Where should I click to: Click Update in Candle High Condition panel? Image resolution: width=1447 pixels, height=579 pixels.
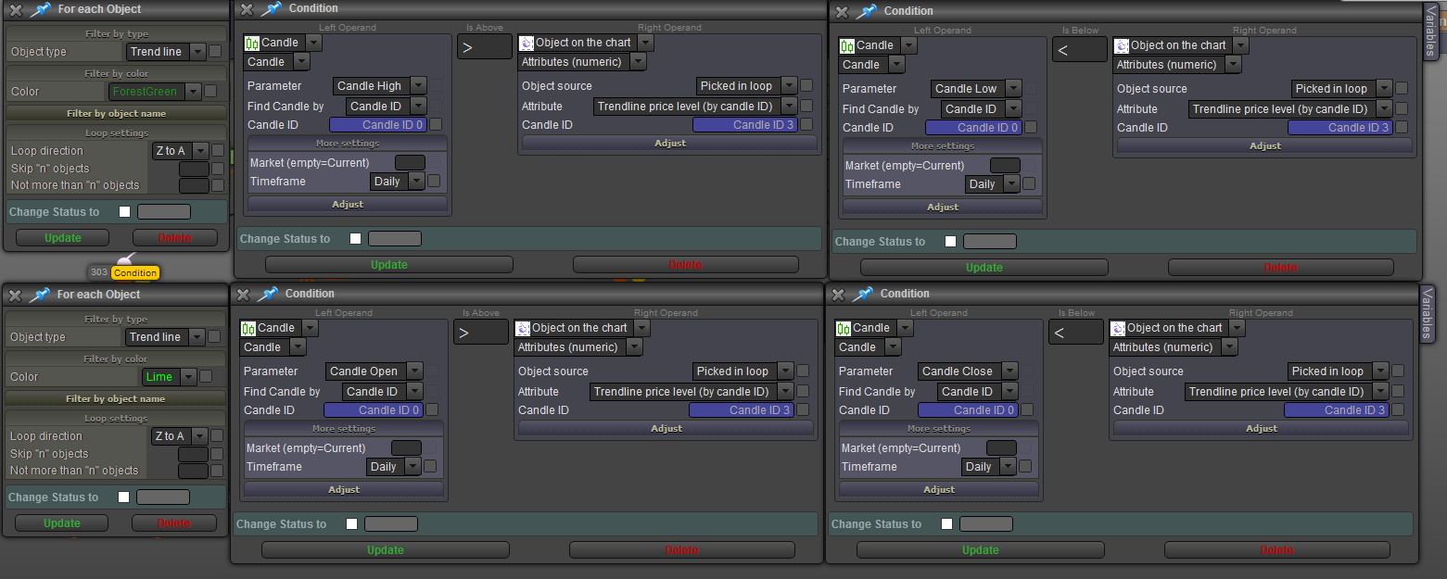pyautogui.click(x=389, y=265)
